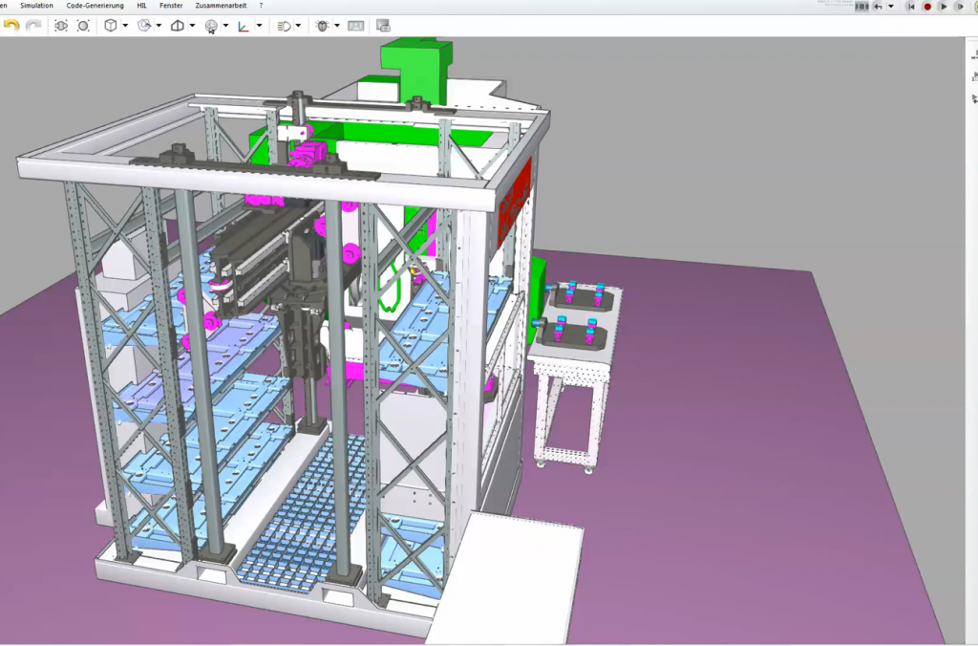Click the coordinate axes icon
The width and height of the screenshot is (978, 646).
pos(244,26)
